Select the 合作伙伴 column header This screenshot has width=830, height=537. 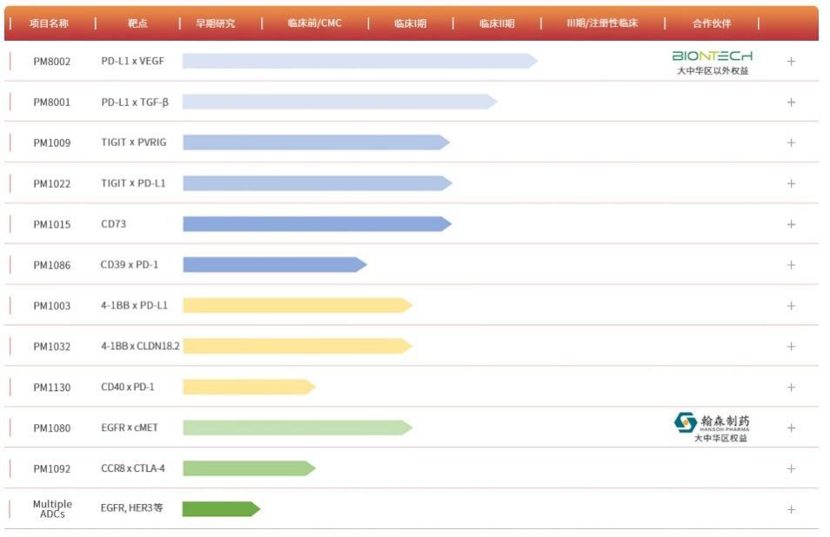coord(712,23)
